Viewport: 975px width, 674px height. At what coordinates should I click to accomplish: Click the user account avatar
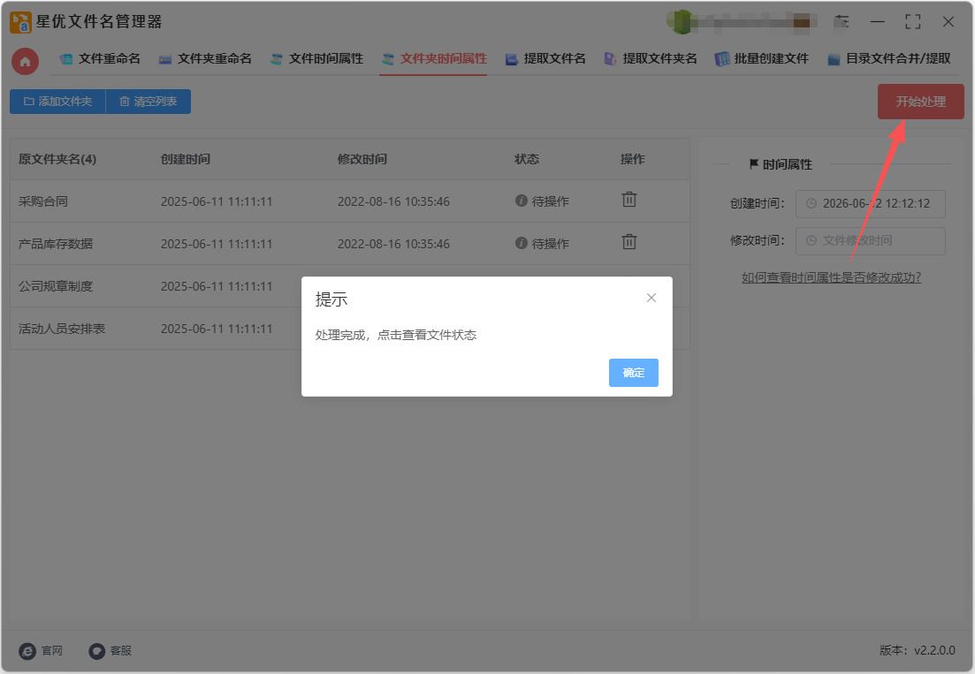pos(682,22)
